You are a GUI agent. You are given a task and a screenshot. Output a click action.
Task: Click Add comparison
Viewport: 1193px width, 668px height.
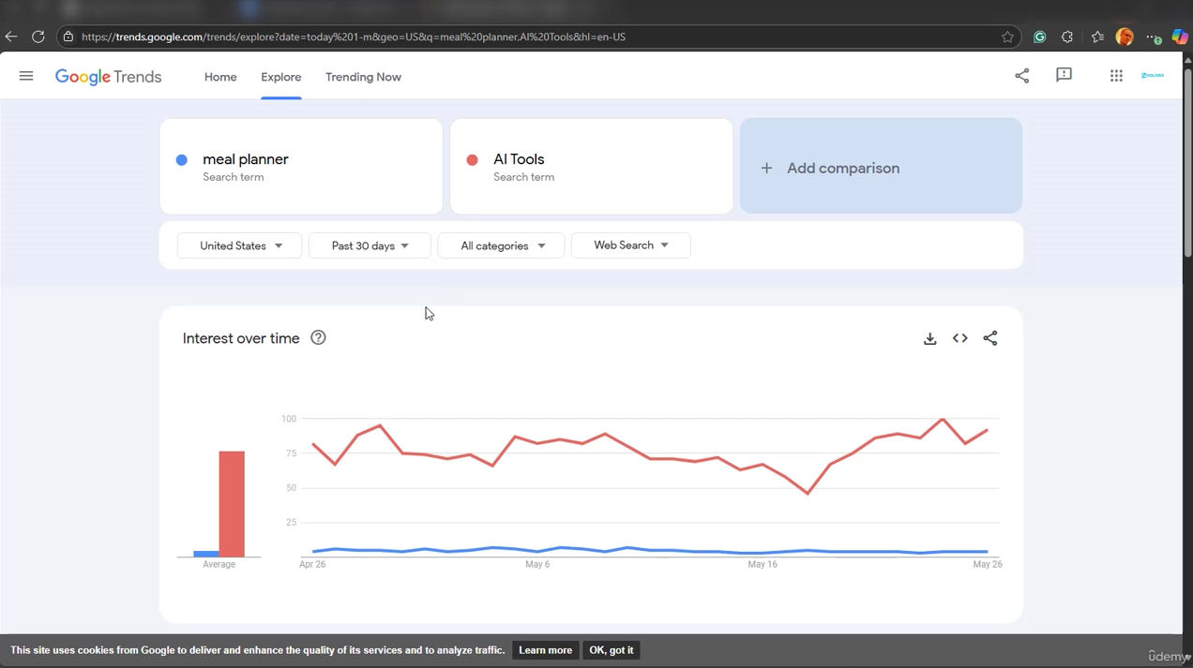tap(881, 167)
